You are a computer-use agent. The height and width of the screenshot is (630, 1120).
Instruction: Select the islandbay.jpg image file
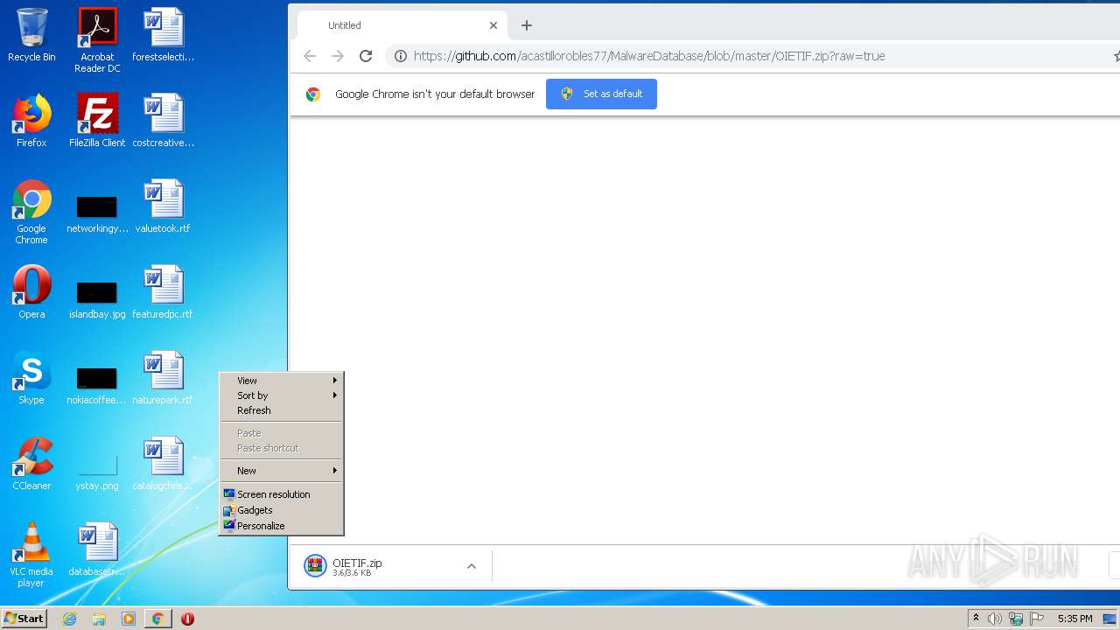tap(97, 299)
